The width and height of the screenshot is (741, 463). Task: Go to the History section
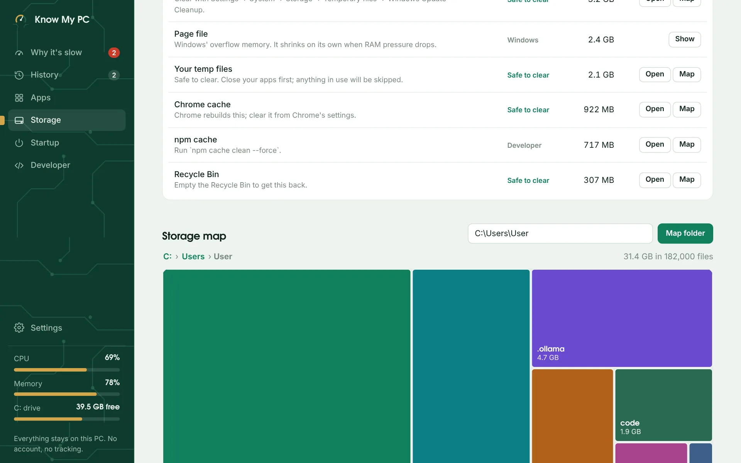point(67,75)
